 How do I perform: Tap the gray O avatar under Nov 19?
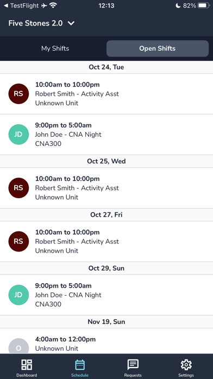coord(18,346)
